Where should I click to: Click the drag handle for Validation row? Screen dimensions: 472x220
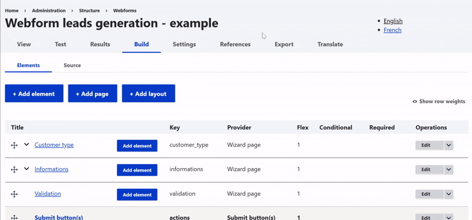tap(14, 194)
